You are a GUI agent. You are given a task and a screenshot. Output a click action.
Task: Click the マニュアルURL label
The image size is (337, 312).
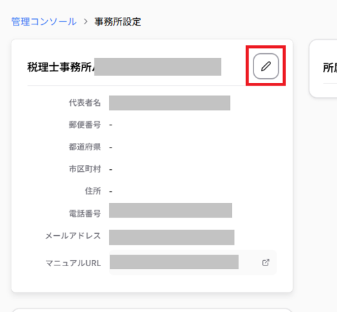click(73, 263)
